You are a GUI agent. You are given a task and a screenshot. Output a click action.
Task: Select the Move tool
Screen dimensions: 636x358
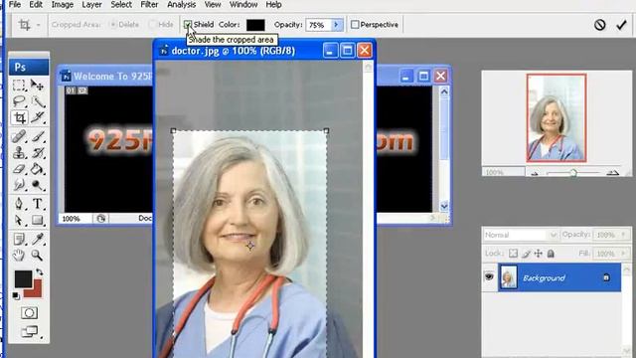[38, 86]
